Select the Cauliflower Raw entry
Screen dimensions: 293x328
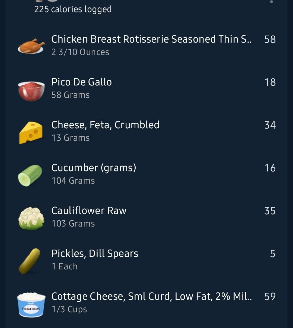[146, 217]
